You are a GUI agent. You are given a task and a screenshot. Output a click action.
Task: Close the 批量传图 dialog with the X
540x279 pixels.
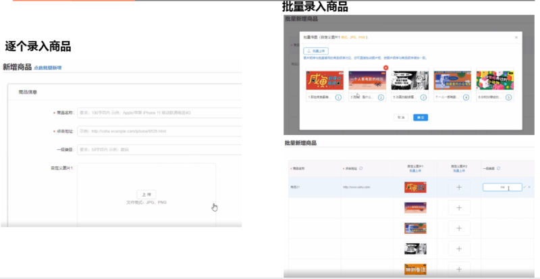pyautogui.click(x=516, y=37)
